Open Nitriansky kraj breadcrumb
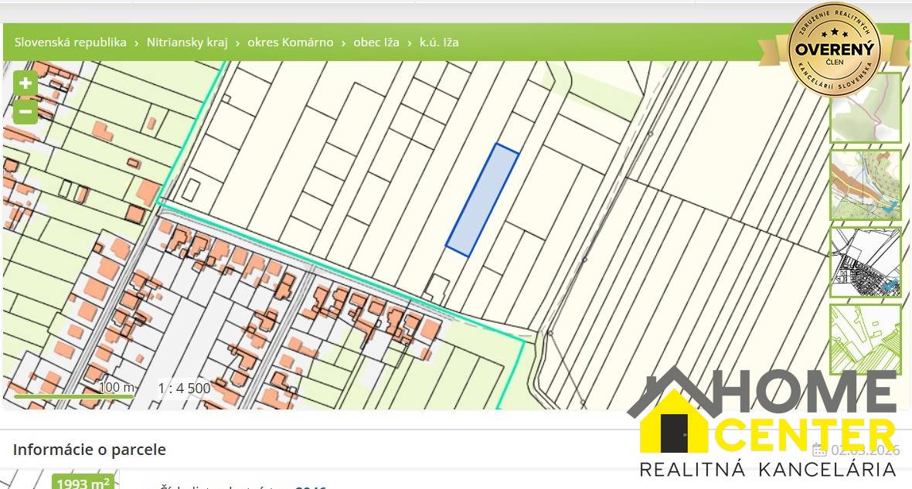Image resolution: width=912 pixels, height=489 pixels. click(x=187, y=42)
